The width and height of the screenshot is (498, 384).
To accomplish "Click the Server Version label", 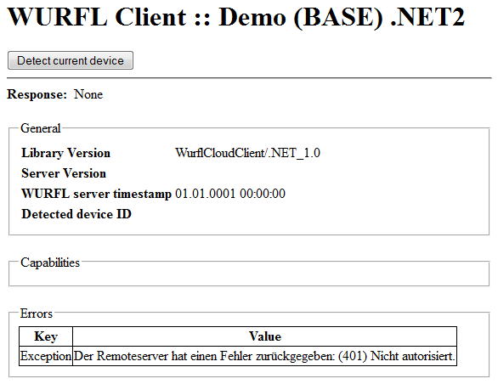I will (x=64, y=173).
